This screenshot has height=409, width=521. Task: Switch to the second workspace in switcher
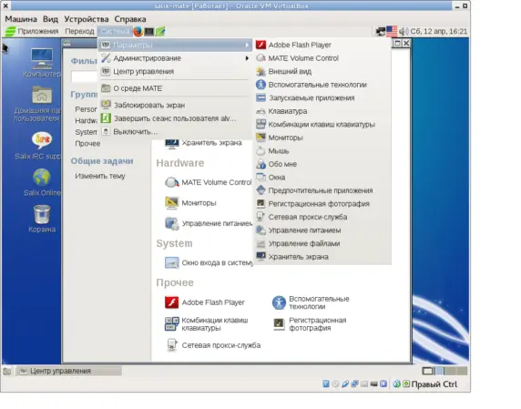point(439,371)
